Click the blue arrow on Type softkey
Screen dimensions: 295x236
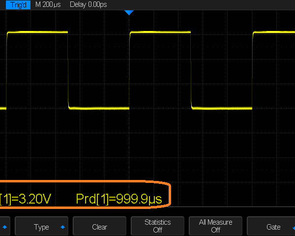[x=62, y=227]
